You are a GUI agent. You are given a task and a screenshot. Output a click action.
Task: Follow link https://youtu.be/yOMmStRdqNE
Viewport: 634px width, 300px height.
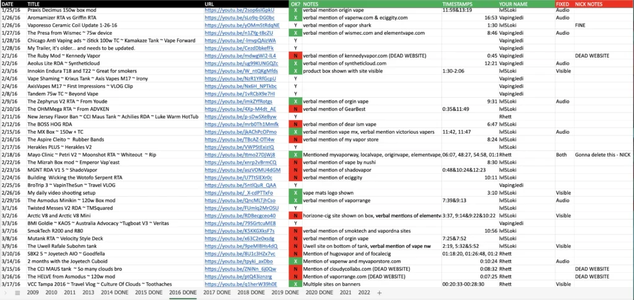click(242, 25)
